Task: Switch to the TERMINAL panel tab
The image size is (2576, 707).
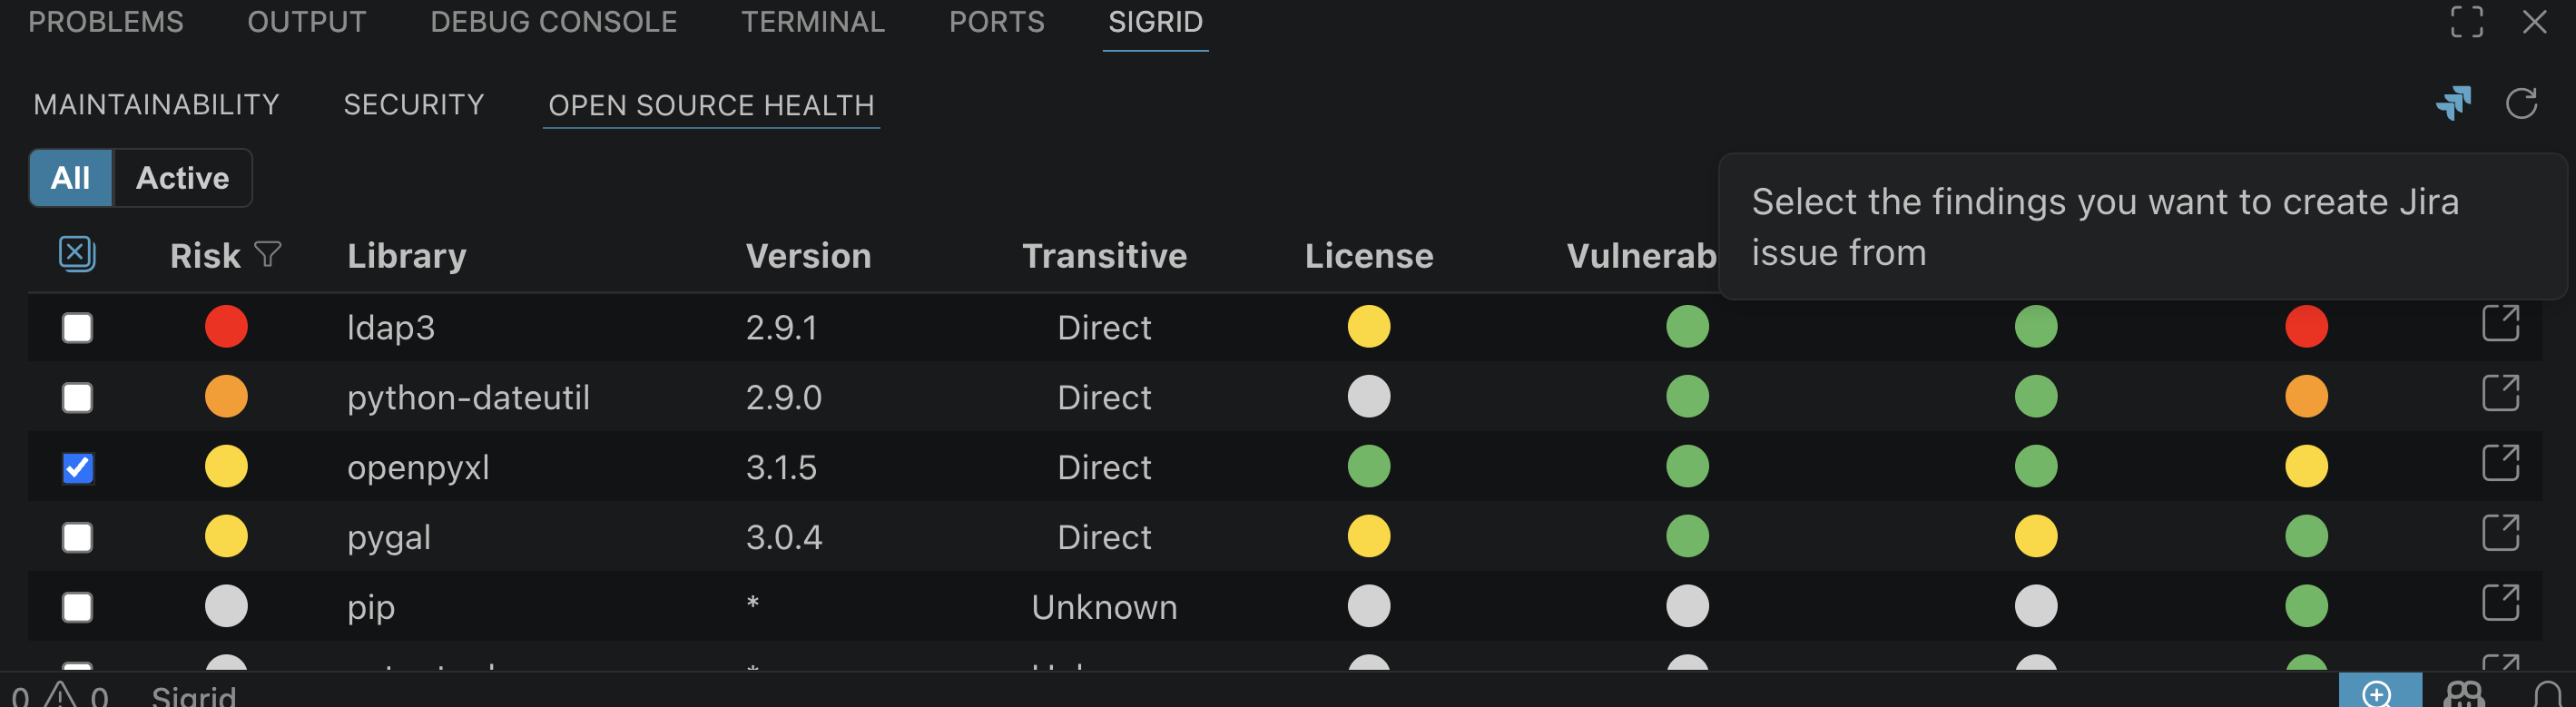Action: [x=812, y=22]
